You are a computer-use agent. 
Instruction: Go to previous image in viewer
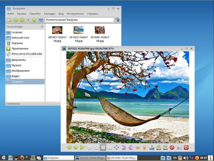click(x=69, y=147)
